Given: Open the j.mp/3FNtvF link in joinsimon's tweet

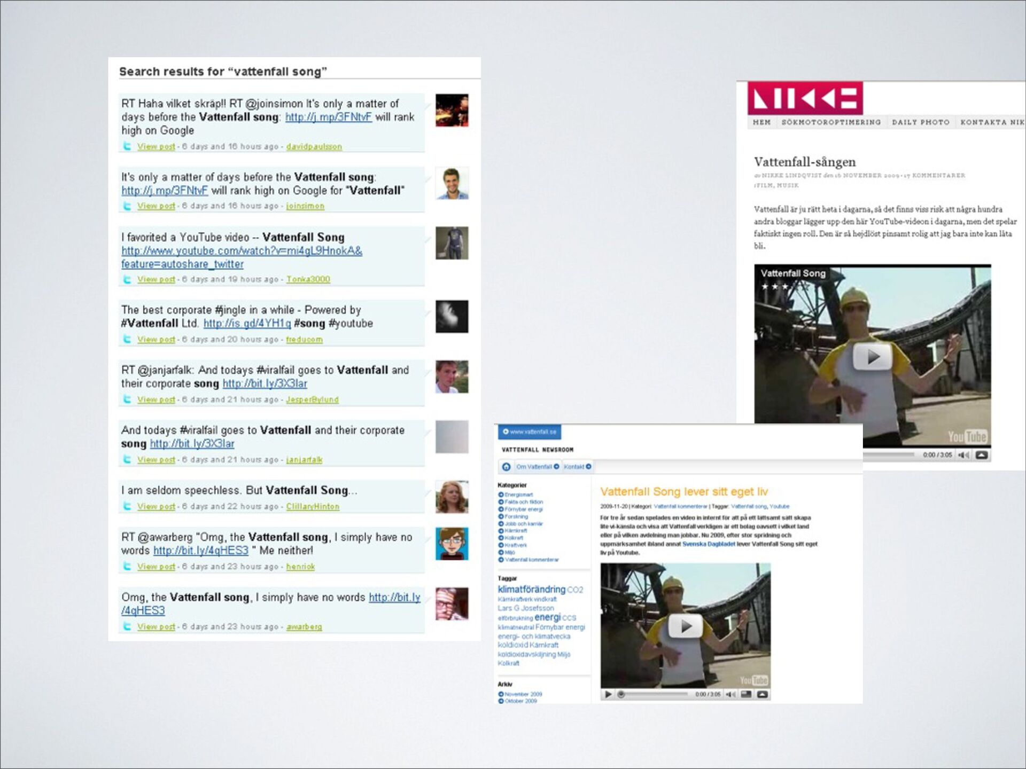Looking at the screenshot, I should click(165, 191).
